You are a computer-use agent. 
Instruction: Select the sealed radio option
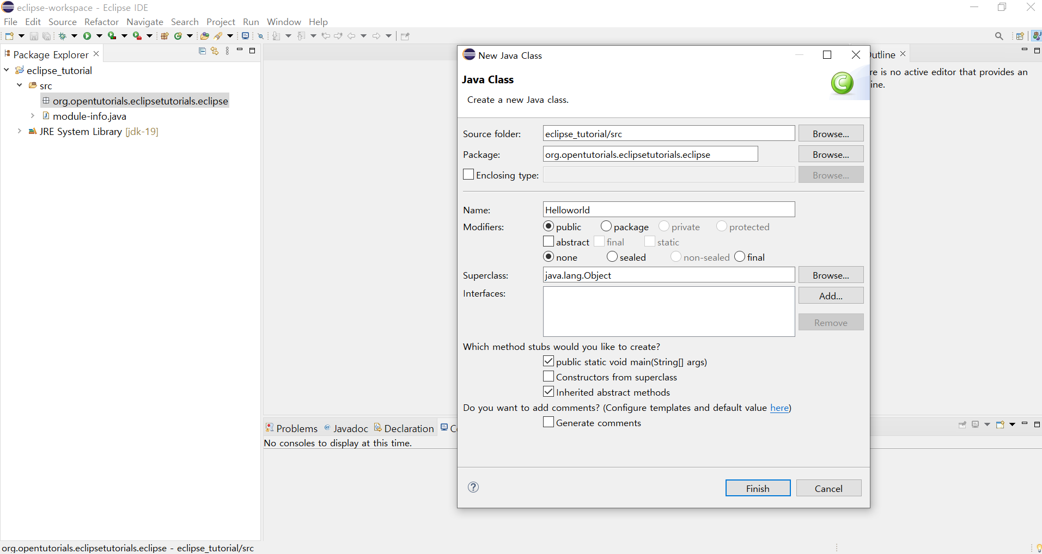point(612,256)
